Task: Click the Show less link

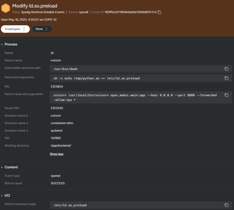Action: pyautogui.click(x=56, y=154)
